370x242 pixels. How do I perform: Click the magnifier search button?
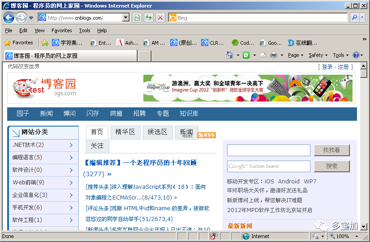click(x=354, y=18)
